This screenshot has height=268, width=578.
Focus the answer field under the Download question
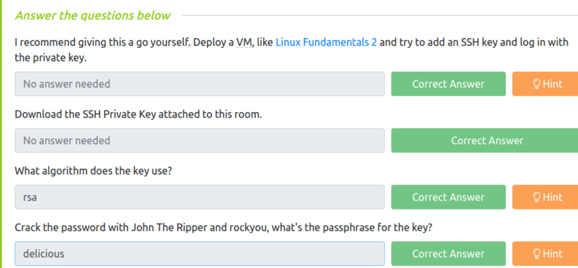199,141
